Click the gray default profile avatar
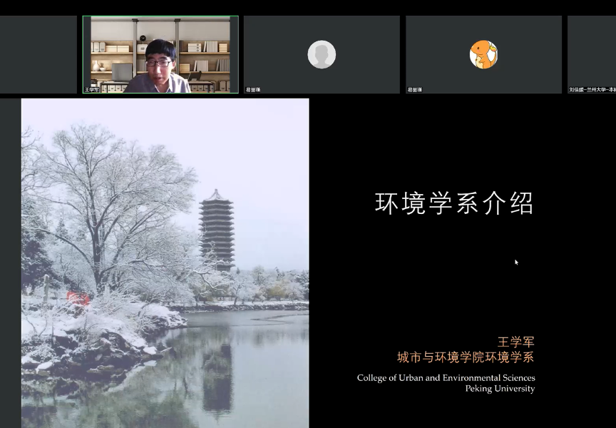The width and height of the screenshot is (616, 428). pyautogui.click(x=322, y=54)
